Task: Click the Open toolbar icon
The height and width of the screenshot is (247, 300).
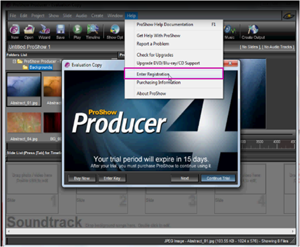Action: (x=29, y=32)
